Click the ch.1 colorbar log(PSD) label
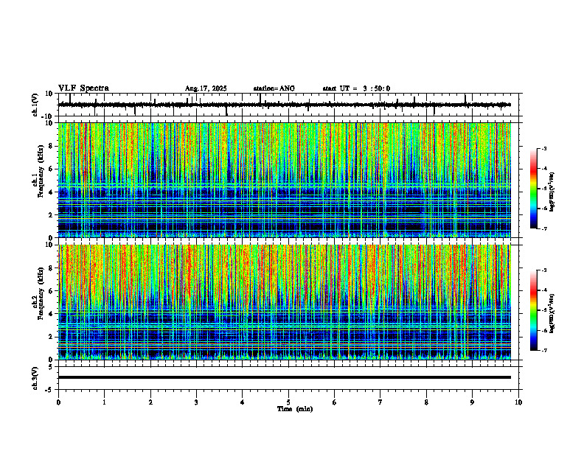 tap(552, 192)
